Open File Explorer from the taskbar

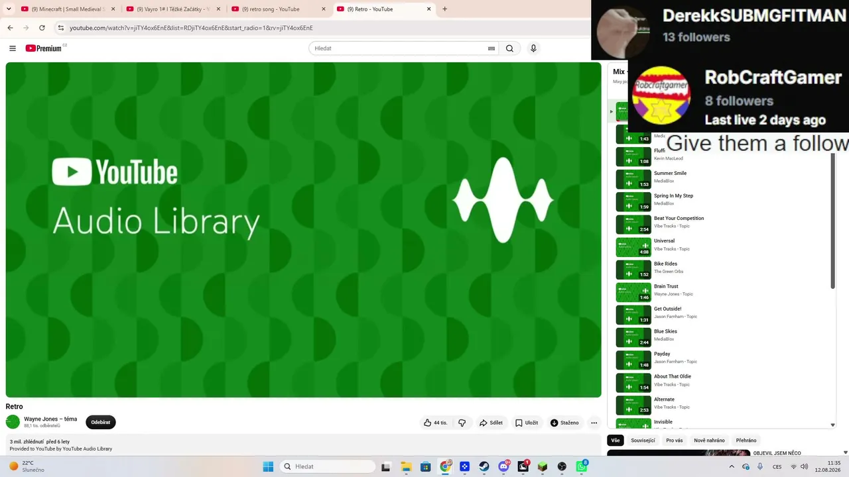tap(406, 466)
